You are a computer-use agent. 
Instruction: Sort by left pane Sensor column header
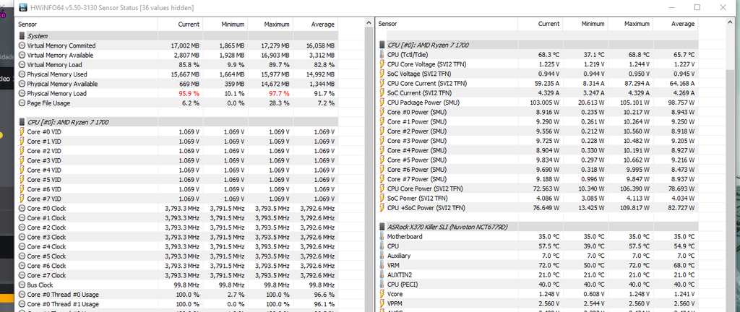click(x=87, y=24)
